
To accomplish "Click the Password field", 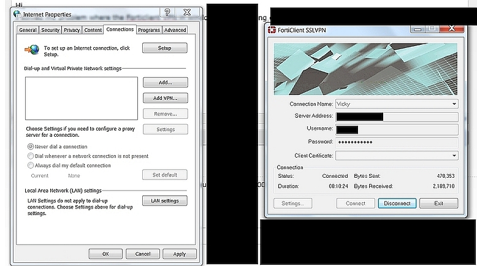I will tap(397, 142).
